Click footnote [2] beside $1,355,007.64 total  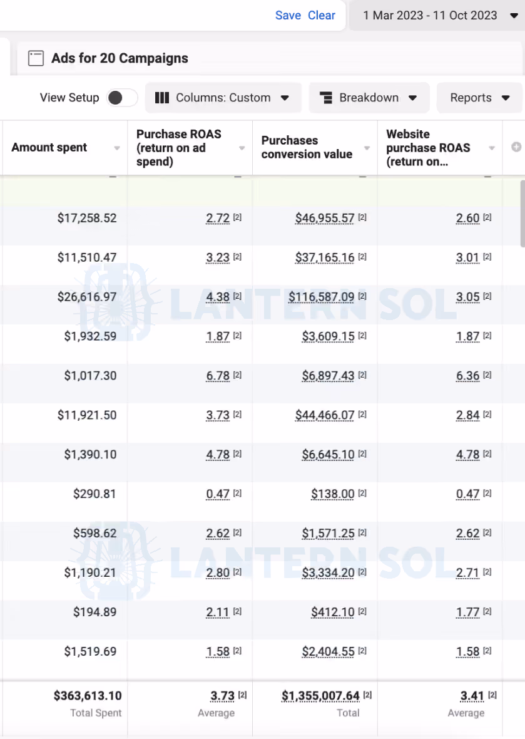[x=367, y=695]
